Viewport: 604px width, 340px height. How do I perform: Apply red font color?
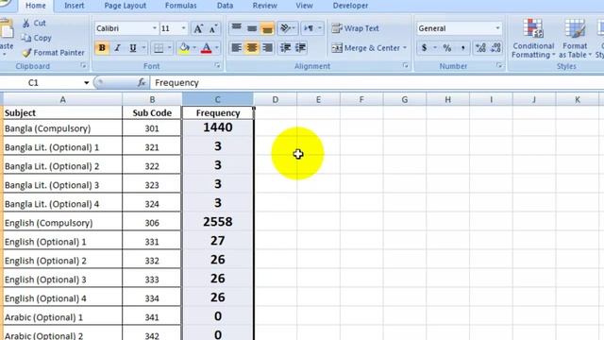point(207,48)
